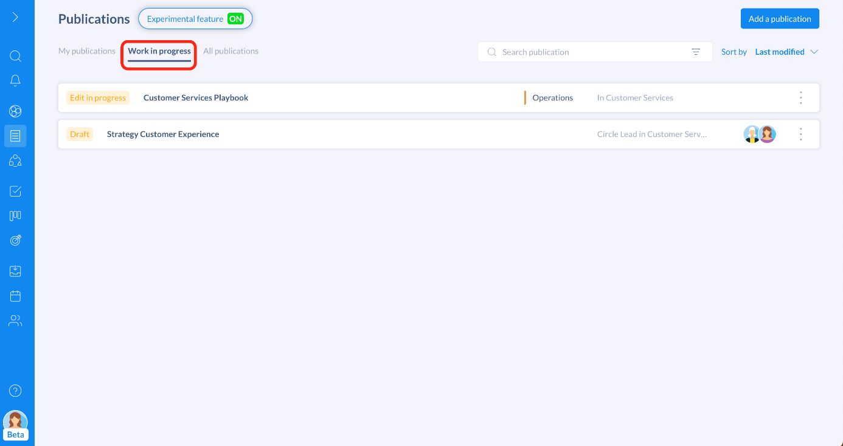Open Customer Services Playbook publication
The image size is (843, 446).
[x=196, y=97]
